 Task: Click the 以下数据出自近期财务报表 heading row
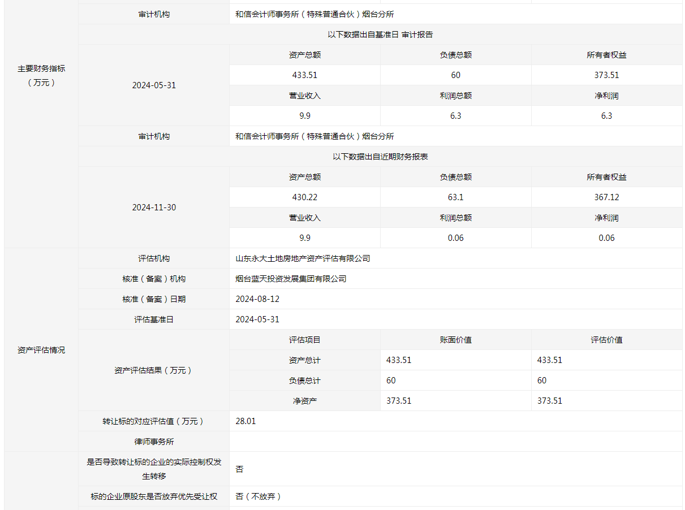coord(380,157)
